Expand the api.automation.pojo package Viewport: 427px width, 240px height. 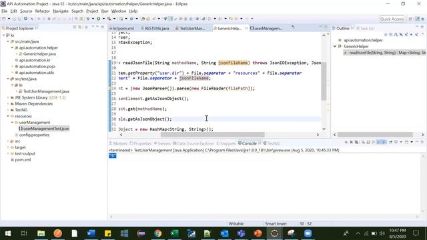click(12, 67)
